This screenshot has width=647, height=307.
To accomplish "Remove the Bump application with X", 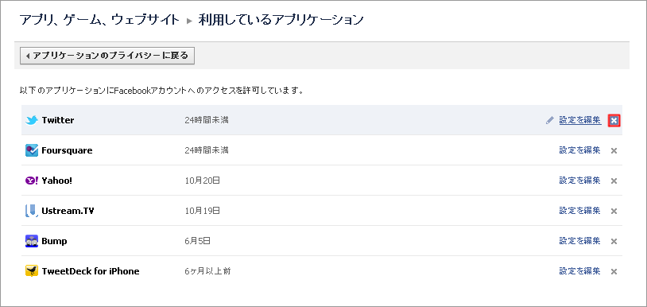I will [614, 241].
